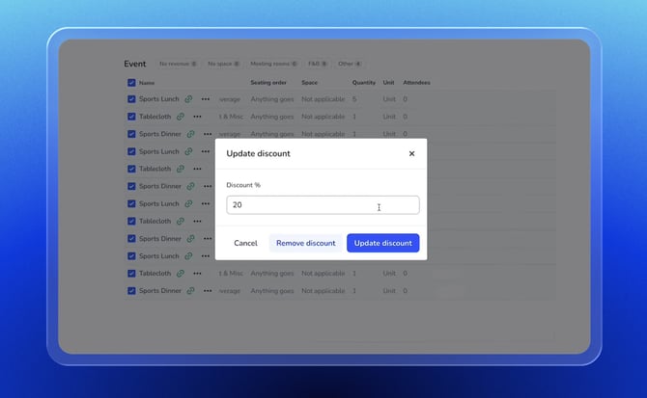Click the link icon beside first Tablecloth
The width and height of the screenshot is (647, 398).
181,117
